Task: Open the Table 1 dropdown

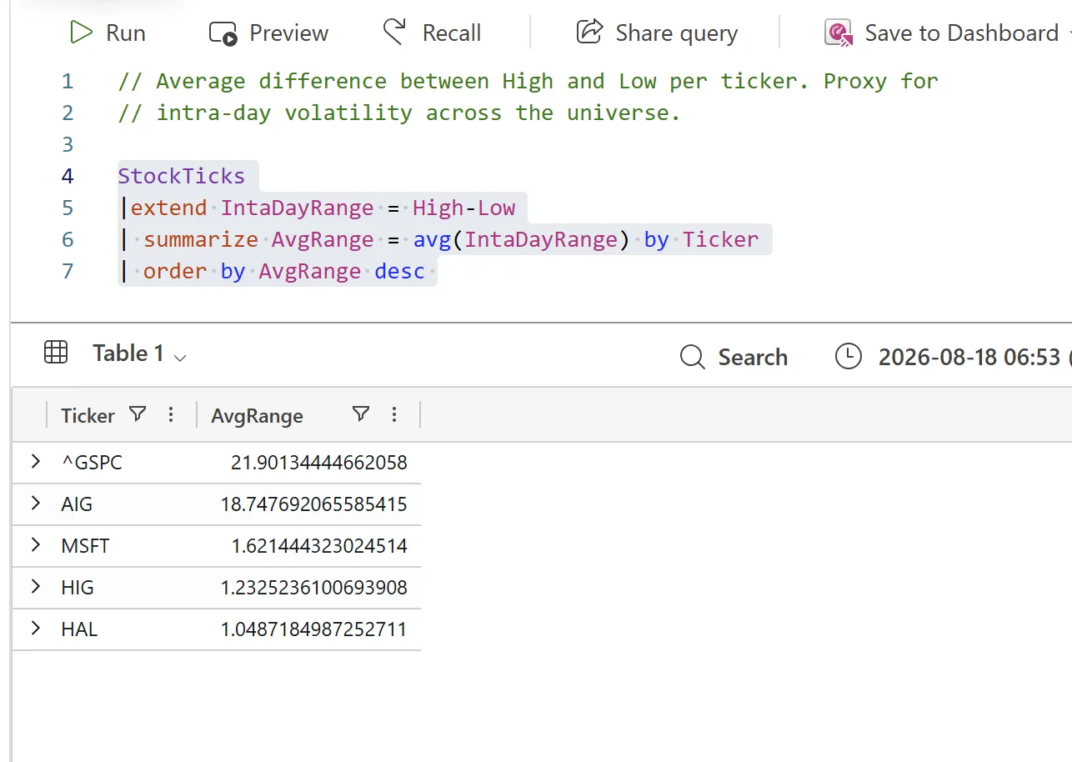Action: coord(139,353)
